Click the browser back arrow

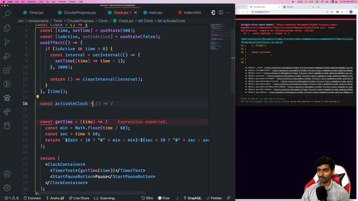[x=238, y=12]
